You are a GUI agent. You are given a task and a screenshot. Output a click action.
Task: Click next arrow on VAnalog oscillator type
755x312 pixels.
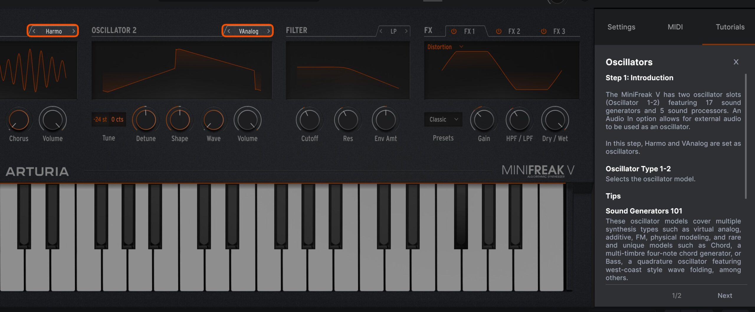268,31
